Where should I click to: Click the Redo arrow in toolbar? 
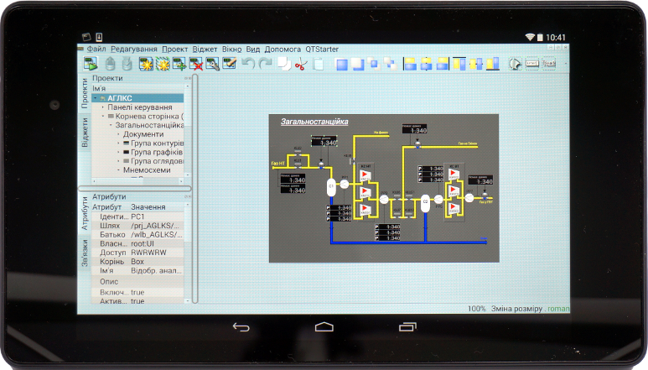(264, 64)
